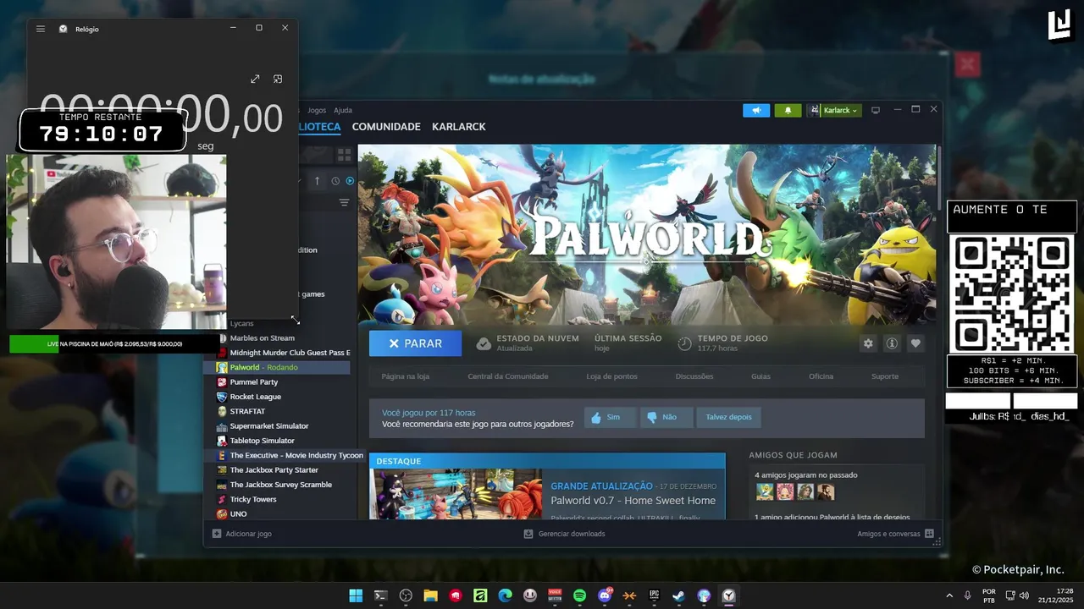
Task: Open Guias tab
Action: coord(760,376)
